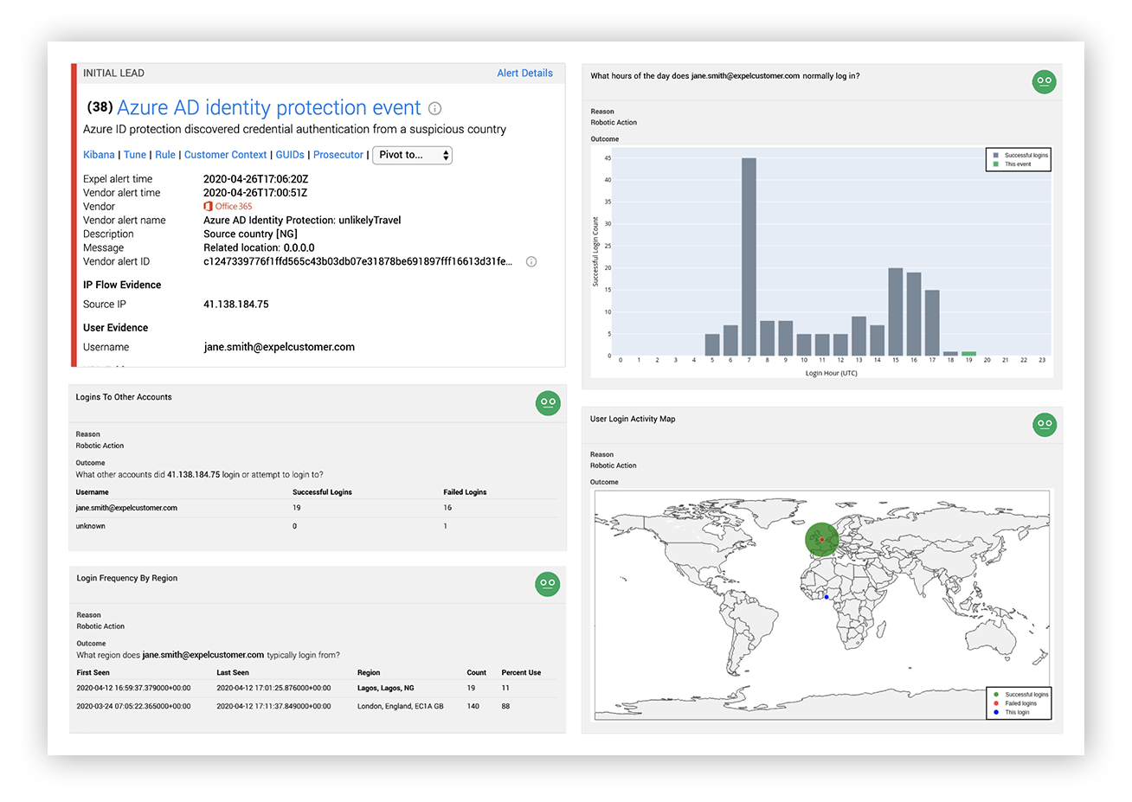This screenshot has height=802, width=1132.
Task: Click the Expel alert time 2020-04-26T17:06:20Z
Action: pyautogui.click(x=256, y=179)
